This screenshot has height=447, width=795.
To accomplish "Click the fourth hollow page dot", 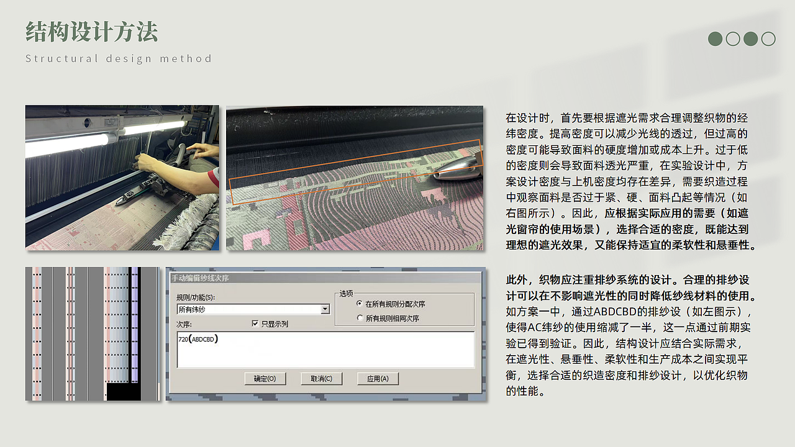I will click(768, 38).
